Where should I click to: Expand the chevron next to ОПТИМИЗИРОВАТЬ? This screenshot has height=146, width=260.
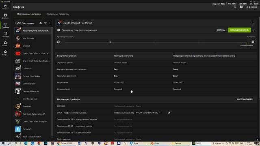[253, 30]
